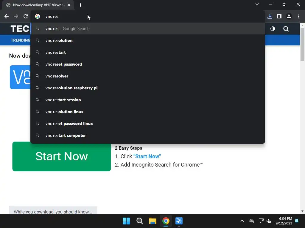The width and height of the screenshot is (305, 228).
Task: Click the page vertical scrollbar thumb
Action: [x=302, y=44]
